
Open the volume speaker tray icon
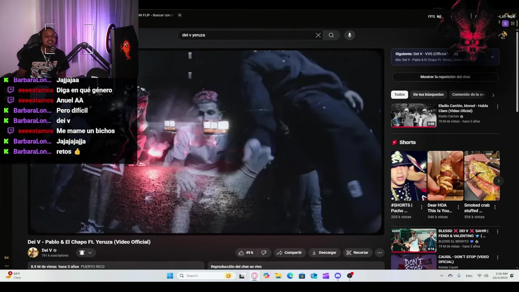coord(486,276)
